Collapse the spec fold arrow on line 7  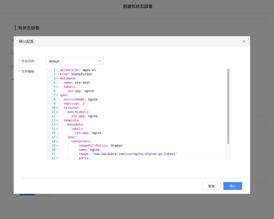[x=57, y=95]
